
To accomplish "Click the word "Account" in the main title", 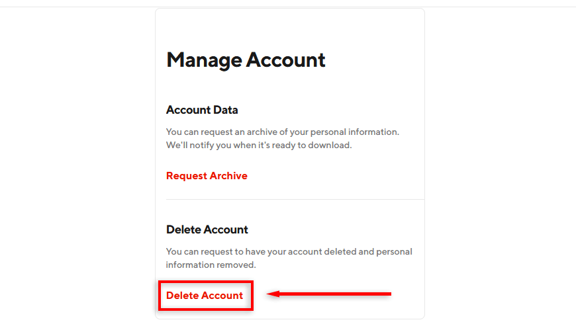I will (286, 60).
